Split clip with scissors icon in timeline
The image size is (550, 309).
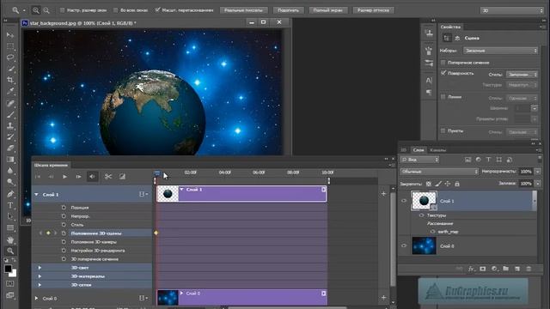[x=108, y=177]
